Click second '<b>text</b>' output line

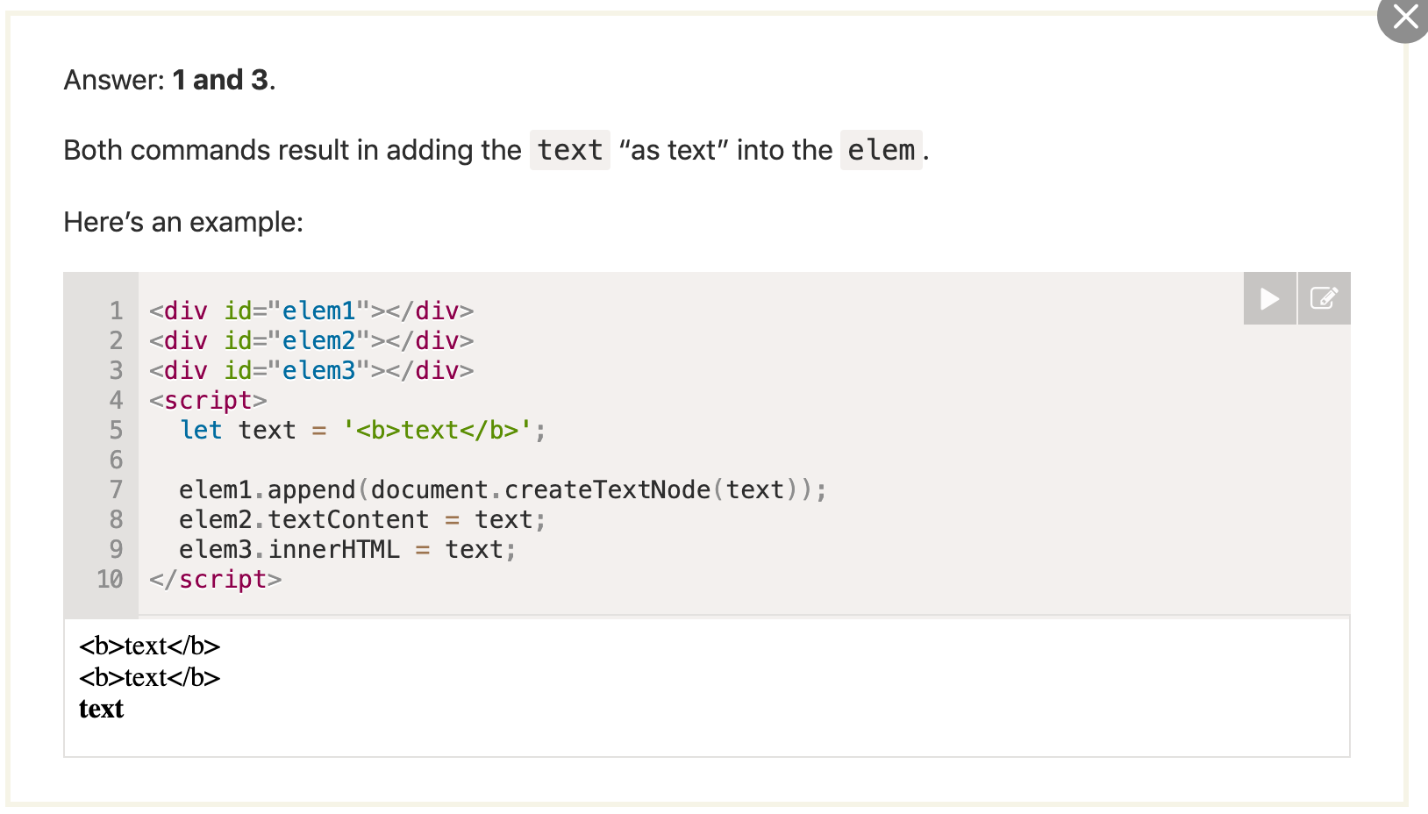149,677
